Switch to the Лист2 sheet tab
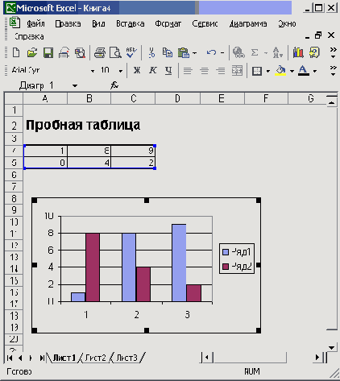The image size is (340, 381). click(95, 358)
